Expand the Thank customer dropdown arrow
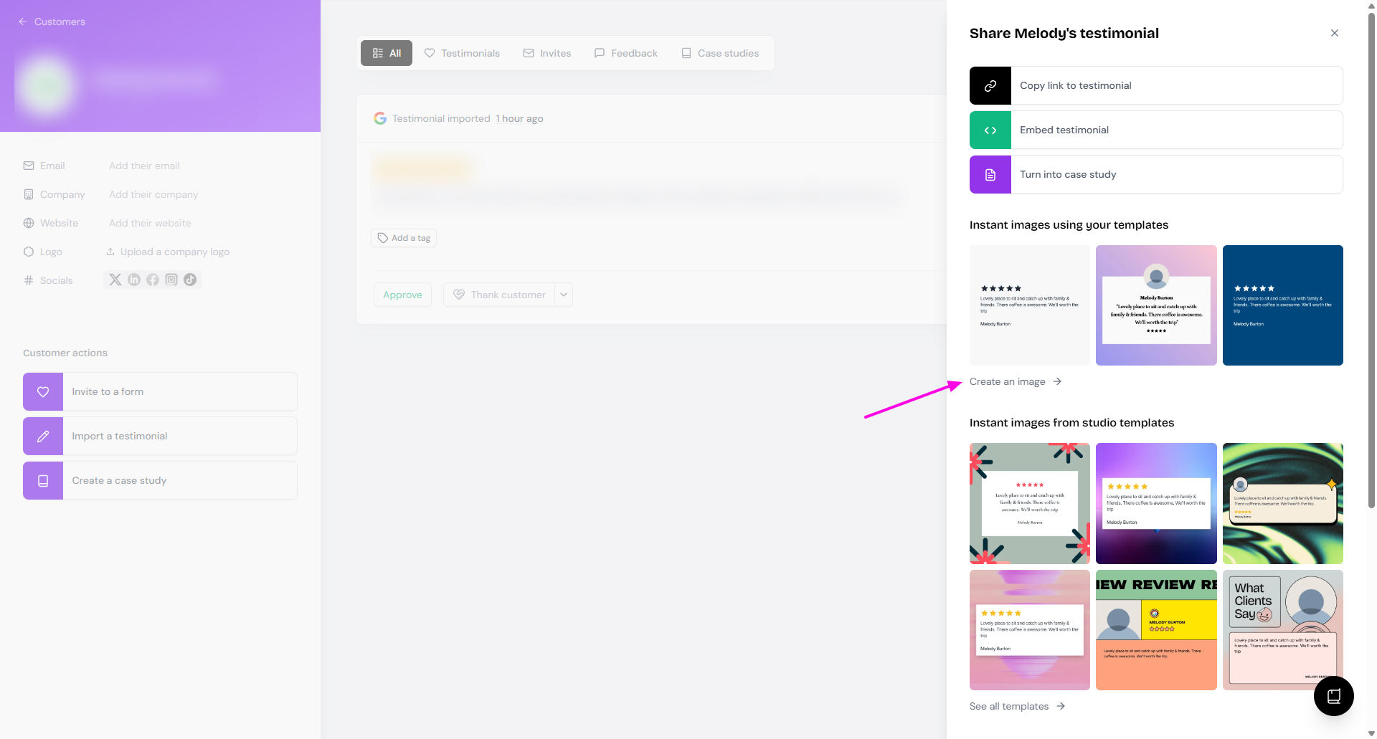Viewport: 1377px width, 739px height. [564, 295]
